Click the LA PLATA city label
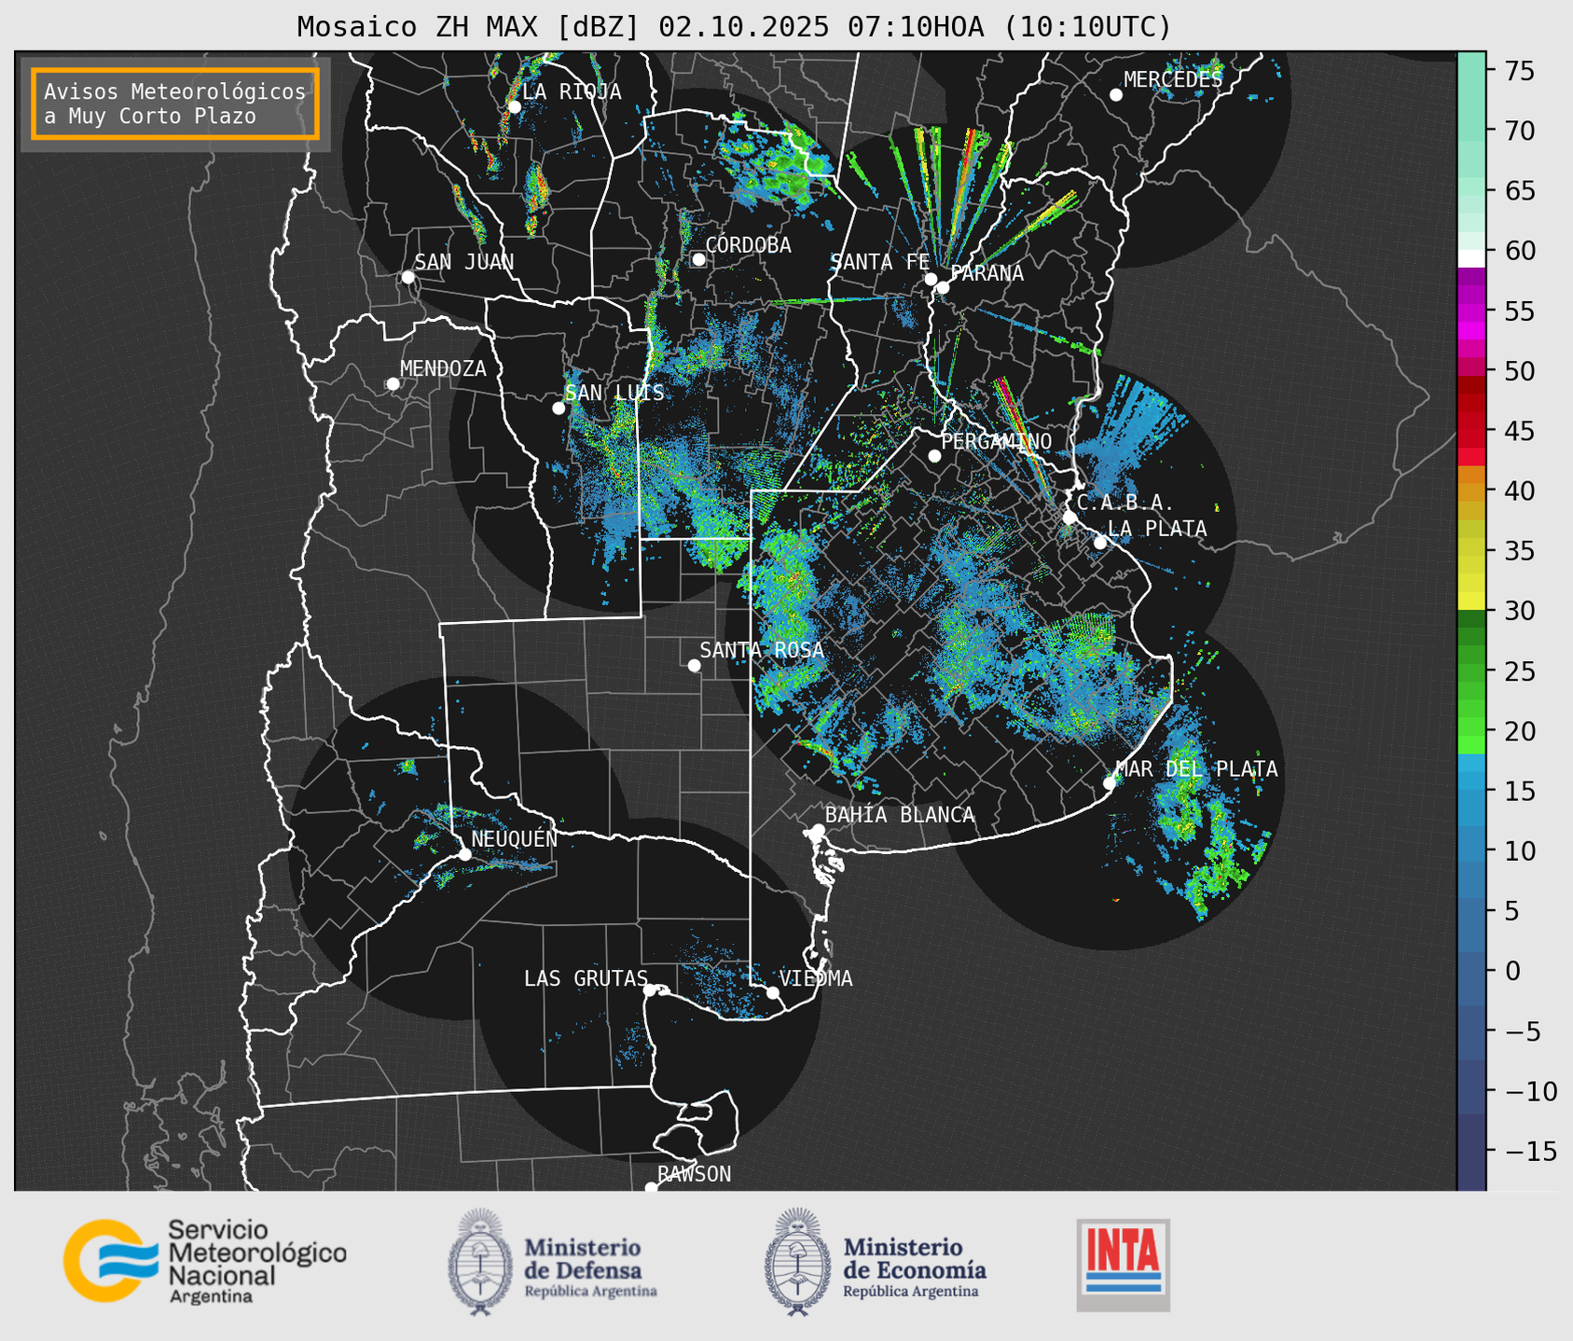The image size is (1573, 1341). (1157, 529)
